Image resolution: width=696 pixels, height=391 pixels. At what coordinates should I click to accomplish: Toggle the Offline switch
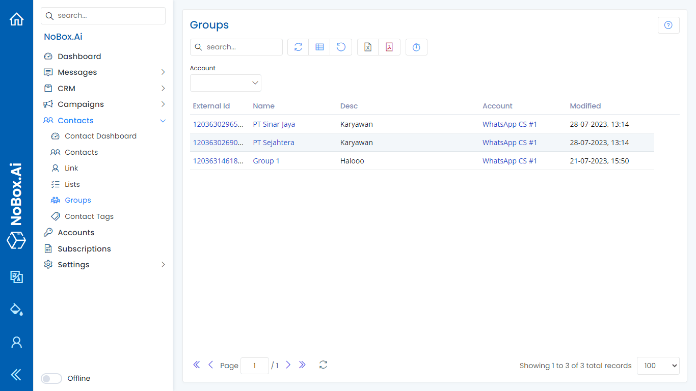point(51,378)
